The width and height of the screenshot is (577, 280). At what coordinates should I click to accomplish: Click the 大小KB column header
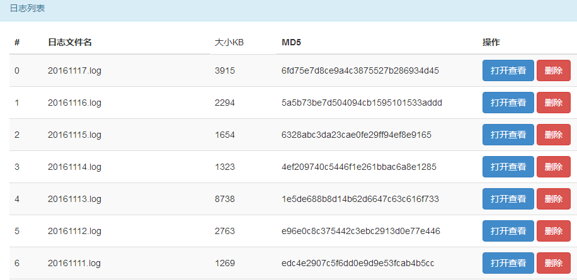pyautogui.click(x=229, y=43)
